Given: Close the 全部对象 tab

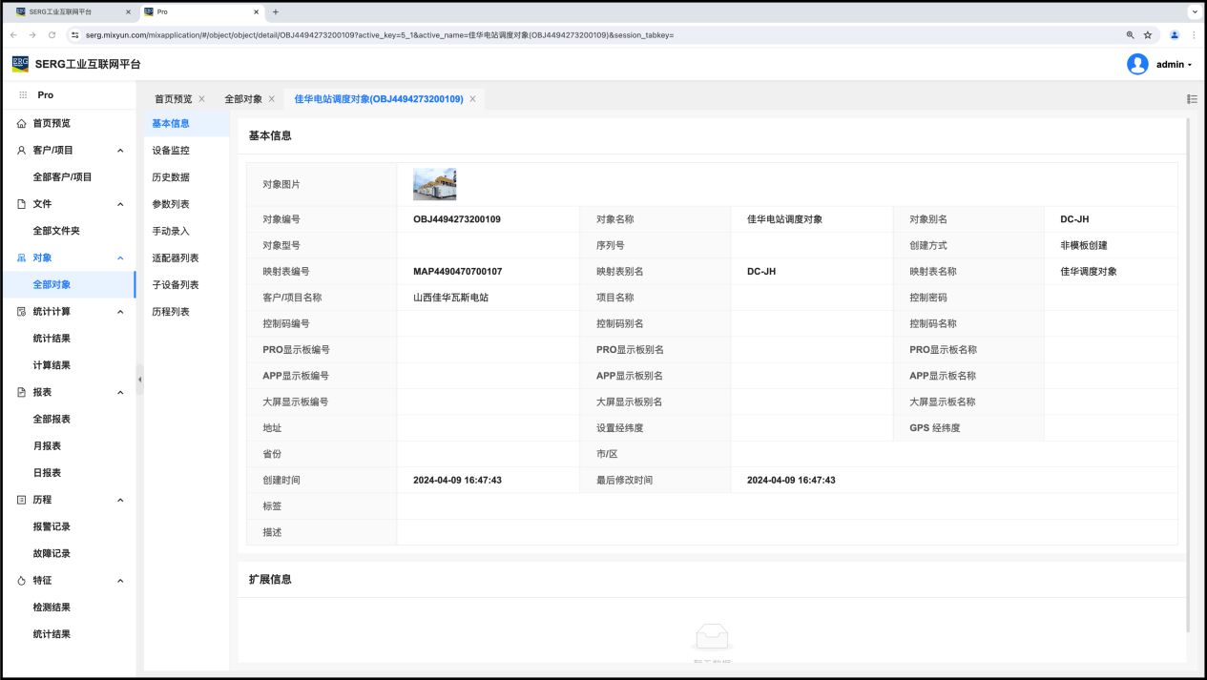Looking at the screenshot, I should (272, 99).
